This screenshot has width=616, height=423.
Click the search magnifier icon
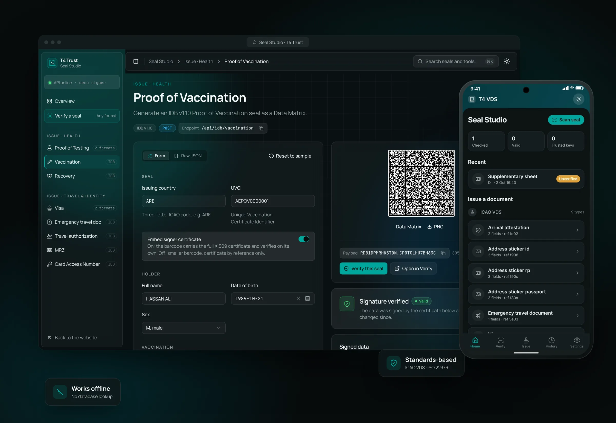coord(420,62)
